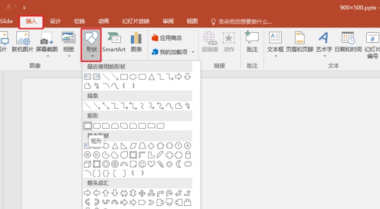Click the 超链接 hyperlink button

[x=210, y=42]
